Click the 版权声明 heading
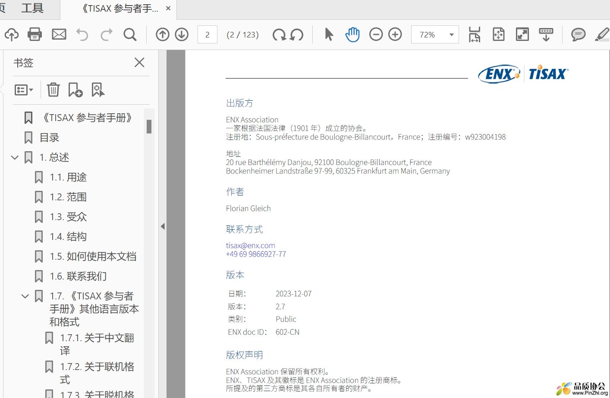 pos(244,355)
